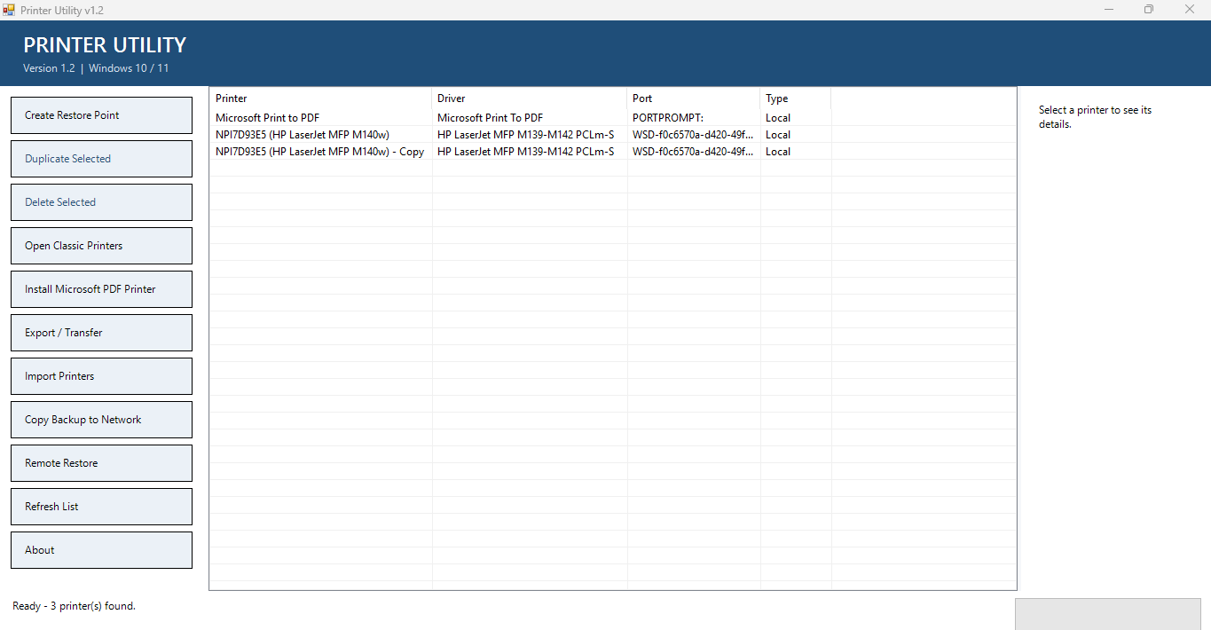Sort by the Driver column header
This screenshot has height=630, width=1211.
point(530,98)
